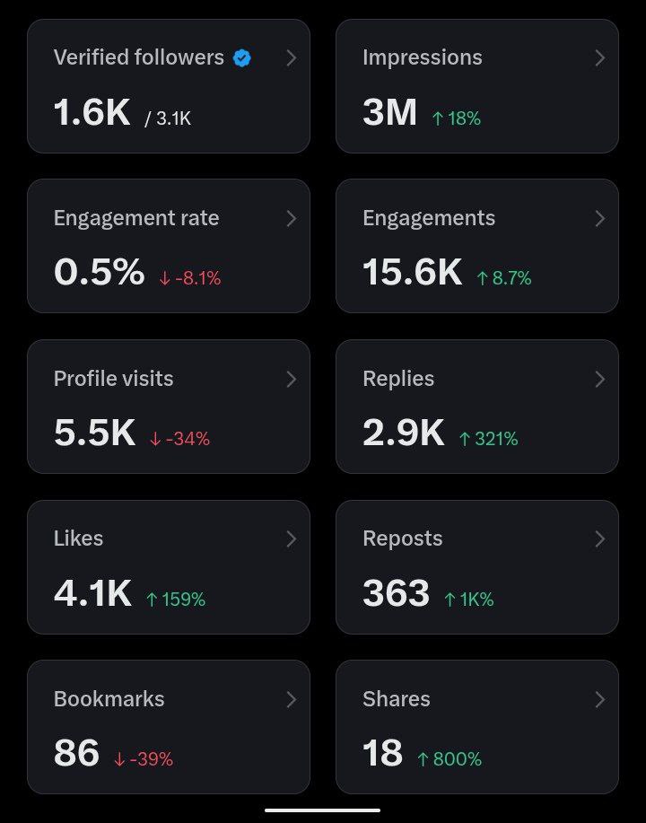Click the green 321% replies increase indicator
The image size is (646, 823).
click(488, 439)
